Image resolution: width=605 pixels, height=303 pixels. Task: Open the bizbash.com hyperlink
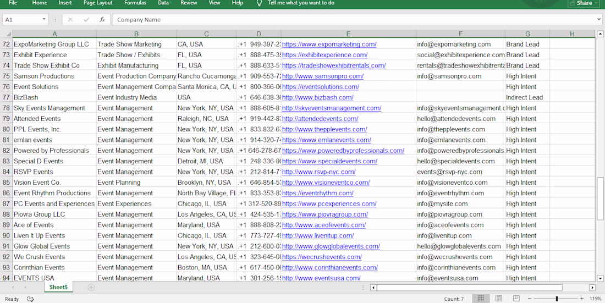[317, 97]
